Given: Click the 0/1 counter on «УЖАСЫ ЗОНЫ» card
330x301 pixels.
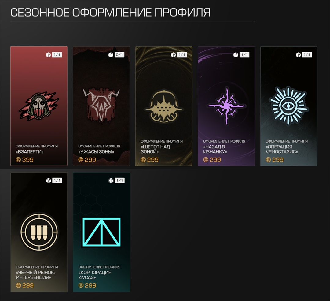Looking at the screenshot, I should [119, 55].
